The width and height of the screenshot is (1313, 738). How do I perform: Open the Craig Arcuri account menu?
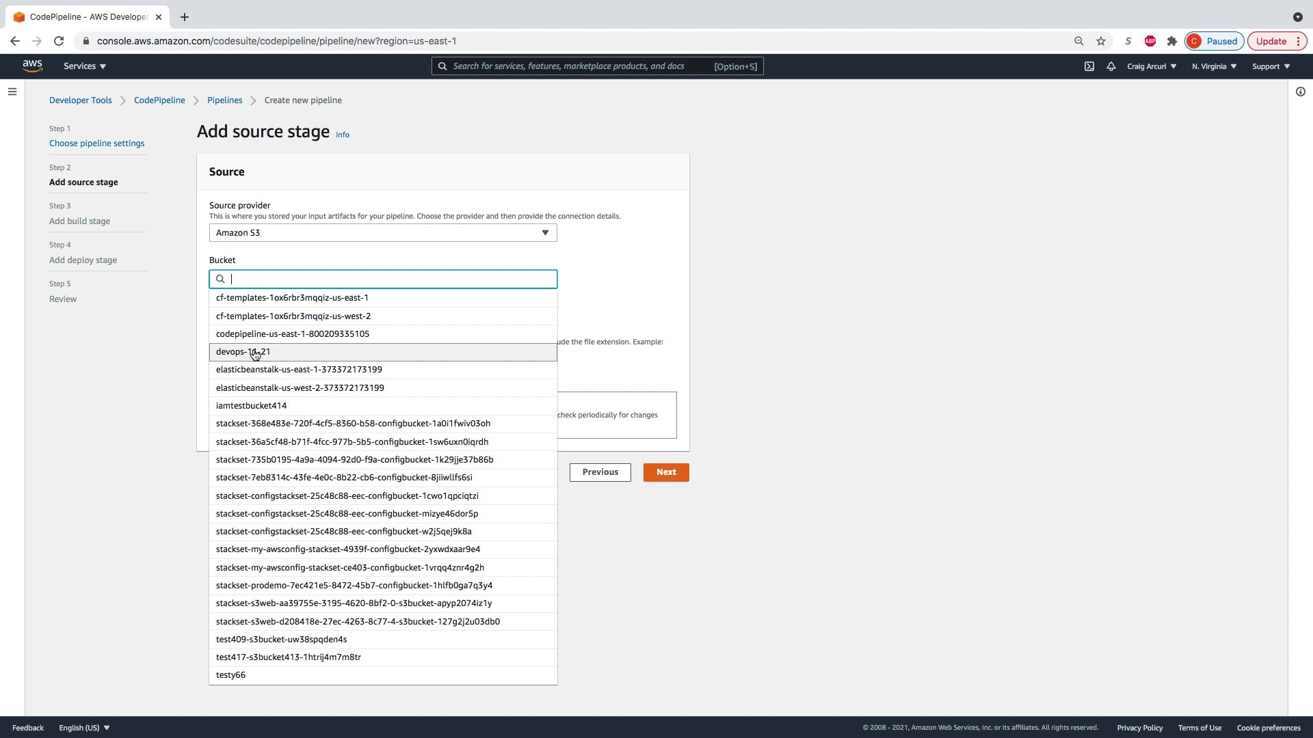coord(1152,66)
